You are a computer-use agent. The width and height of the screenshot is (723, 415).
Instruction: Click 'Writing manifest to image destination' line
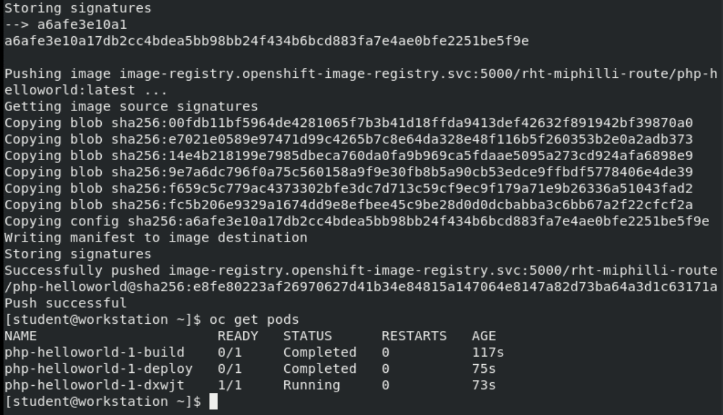(x=156, y=238)
